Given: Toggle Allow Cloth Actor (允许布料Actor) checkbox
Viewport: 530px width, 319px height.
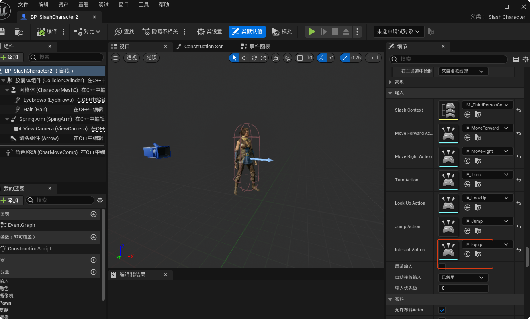Looking at the screenshot, I should (x=442, y=310).
